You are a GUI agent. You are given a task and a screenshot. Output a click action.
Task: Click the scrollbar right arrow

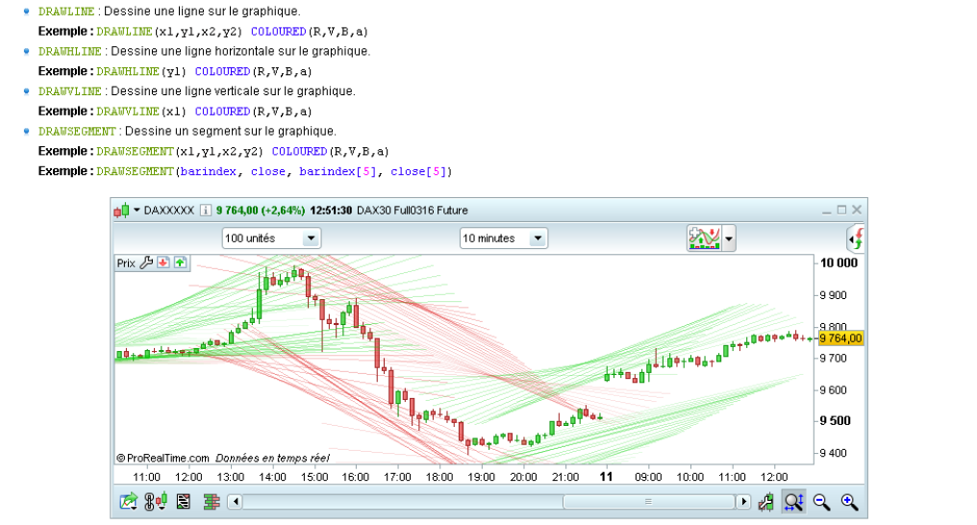tap(743, 502)
